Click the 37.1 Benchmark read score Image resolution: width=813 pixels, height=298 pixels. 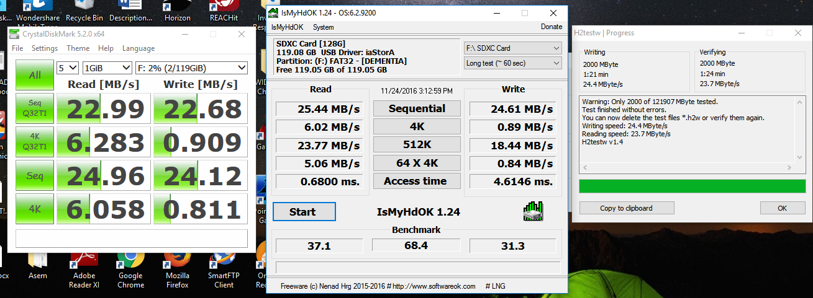[x=319, y=246]
